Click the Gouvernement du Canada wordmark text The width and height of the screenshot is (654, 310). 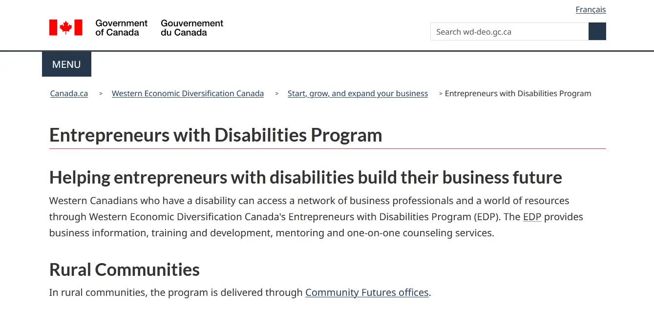point(192,28)
